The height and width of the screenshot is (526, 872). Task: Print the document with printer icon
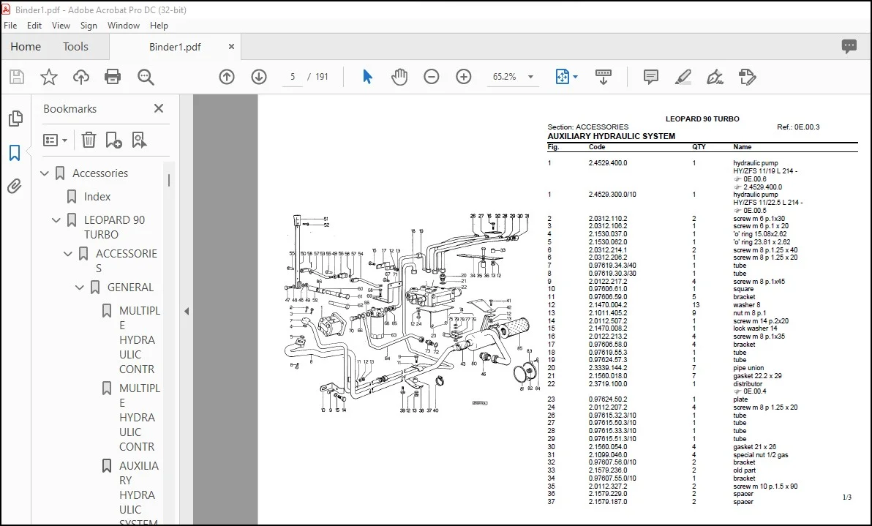[113, 77]
